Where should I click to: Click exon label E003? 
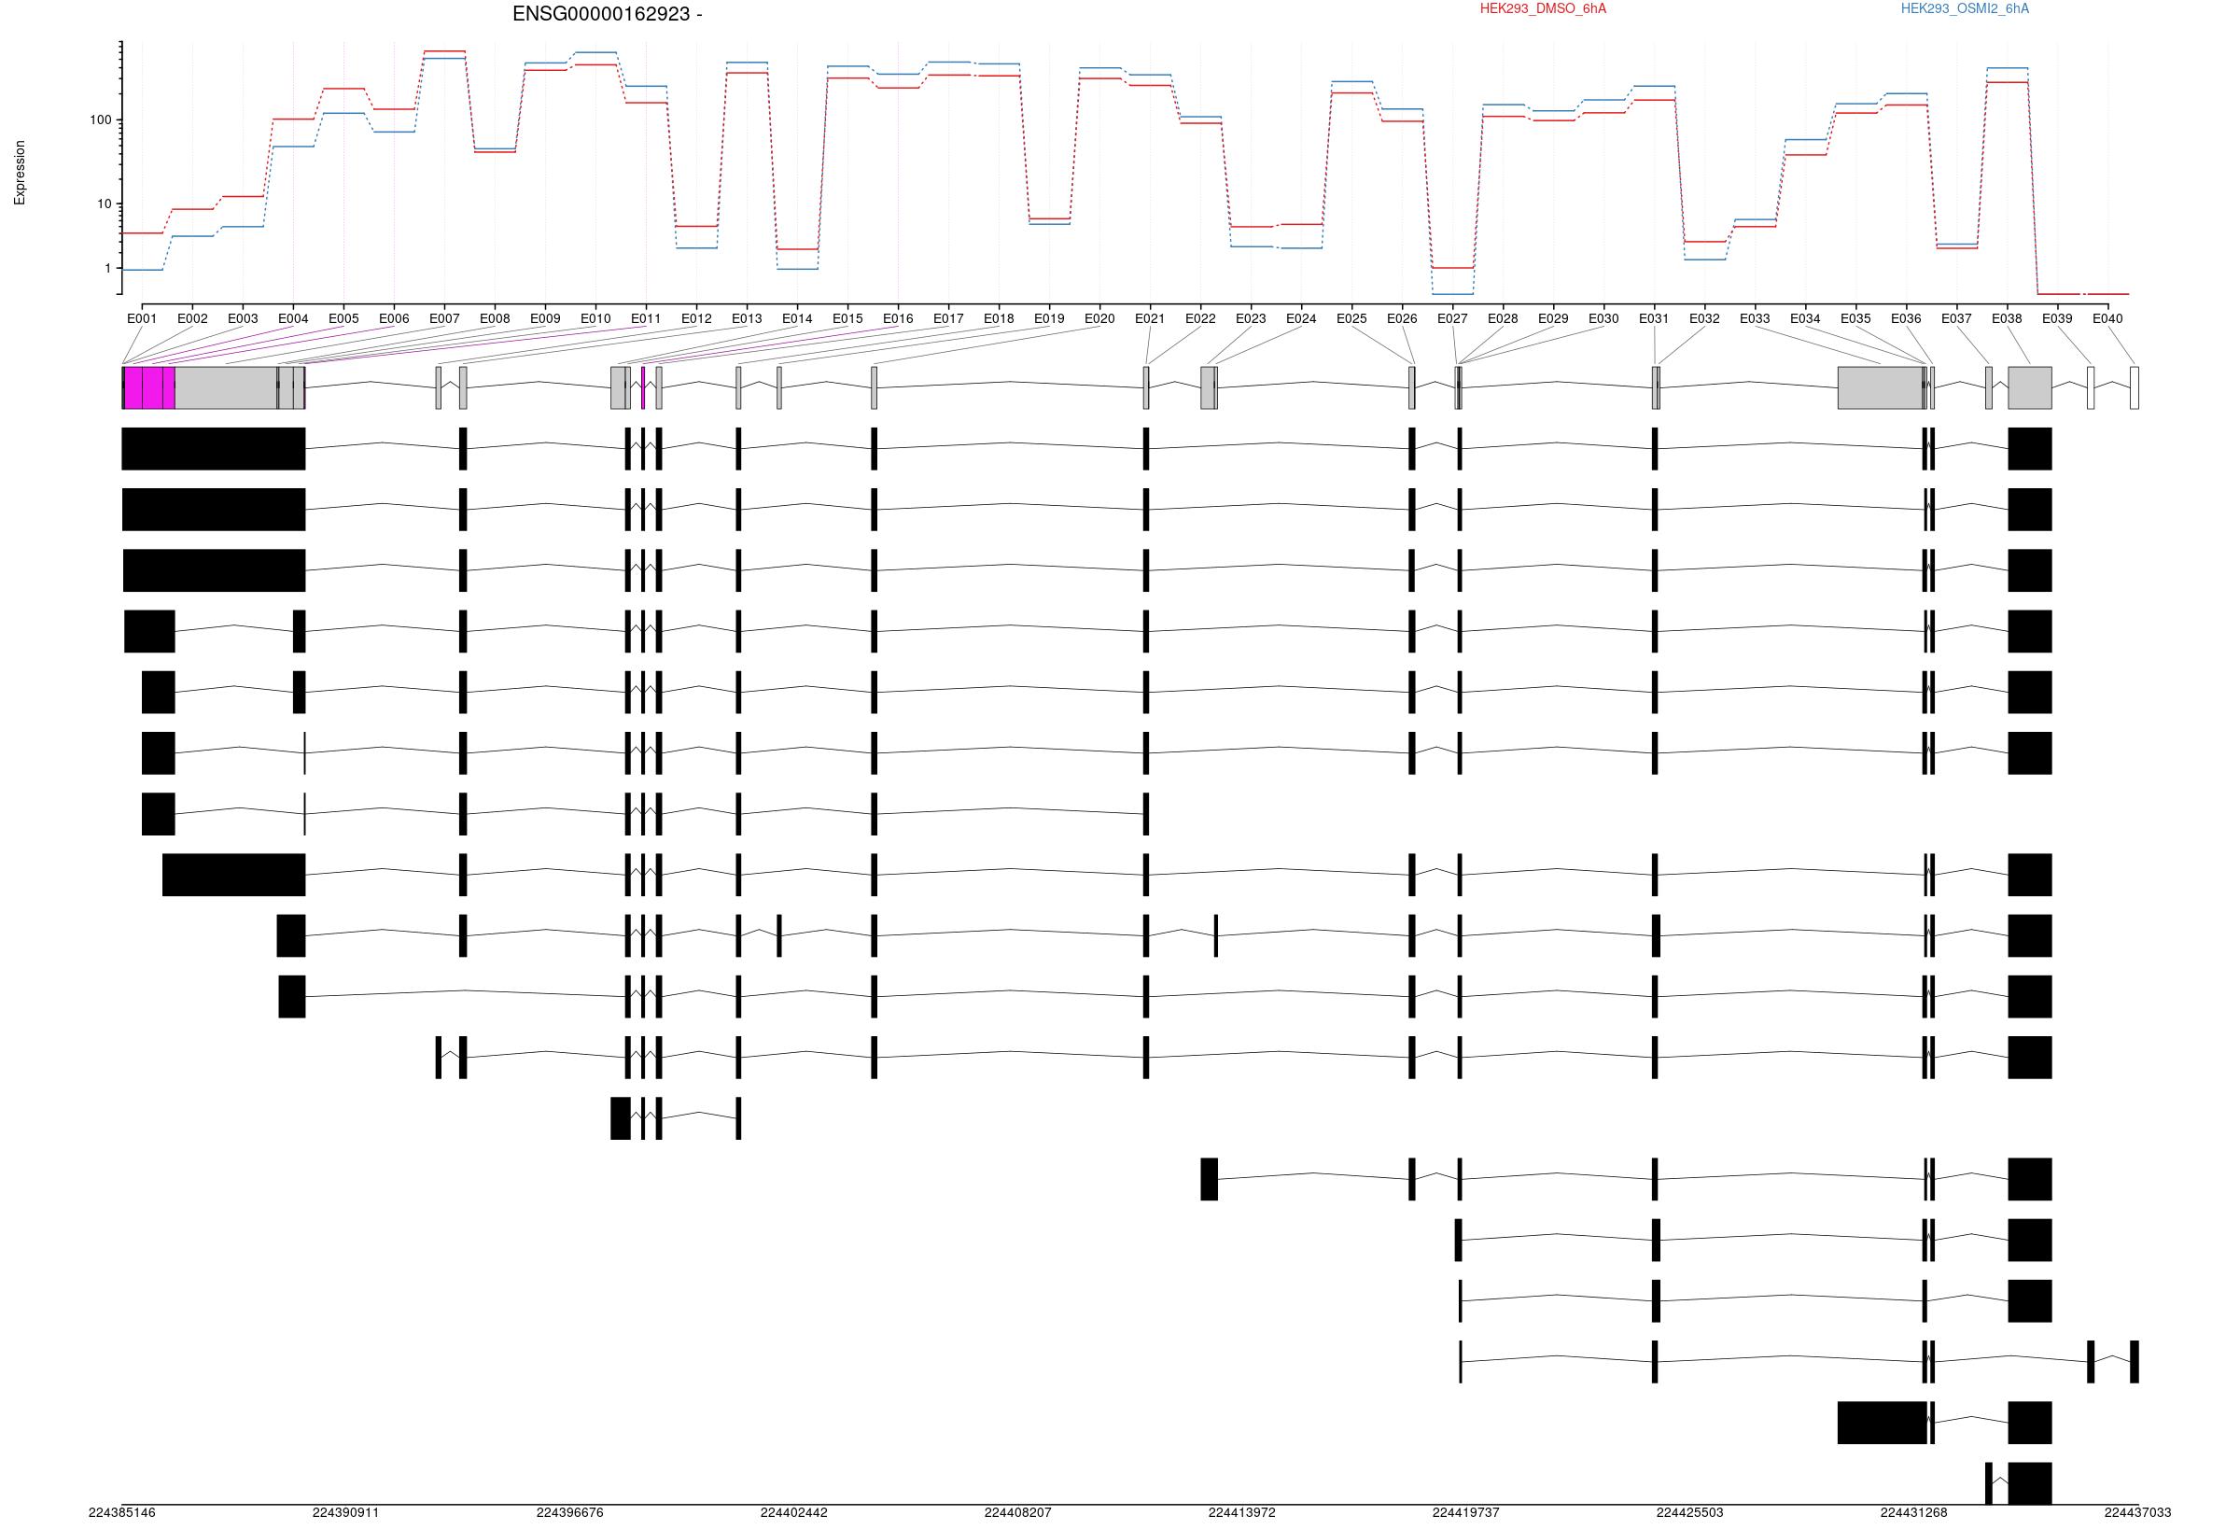coord(243,318)
